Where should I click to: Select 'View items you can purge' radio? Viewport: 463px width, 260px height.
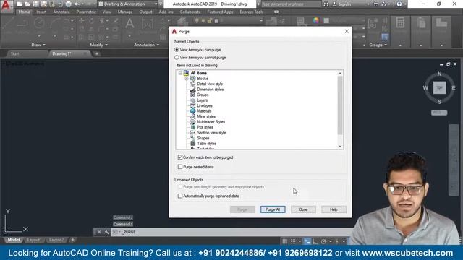click(177, 50)
